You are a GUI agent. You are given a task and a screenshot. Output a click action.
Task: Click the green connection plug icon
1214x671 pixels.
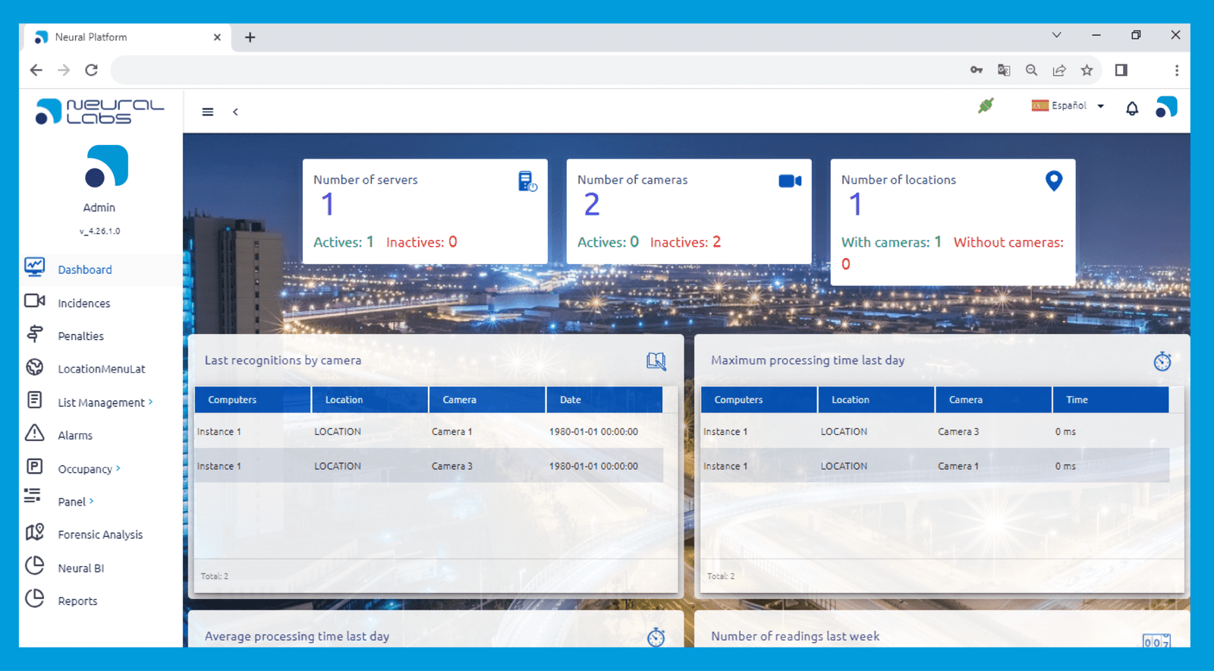[986, 106]
